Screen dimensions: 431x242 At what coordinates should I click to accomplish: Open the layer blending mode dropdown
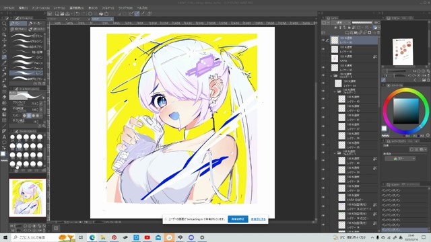341,22
